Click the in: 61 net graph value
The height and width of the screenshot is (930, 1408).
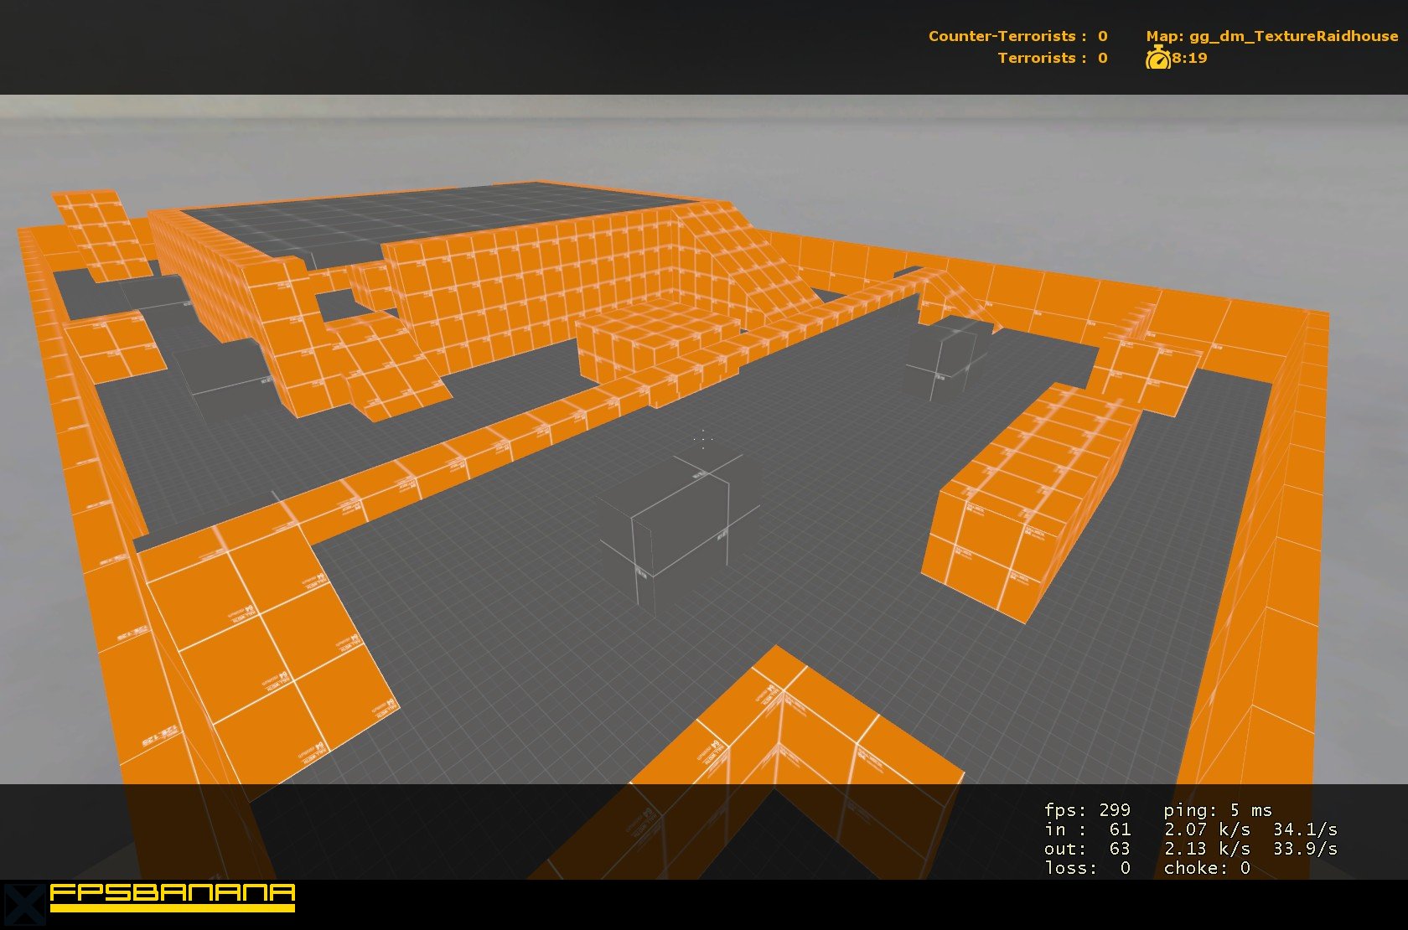pyautogui.click(x=1087, y=829)
